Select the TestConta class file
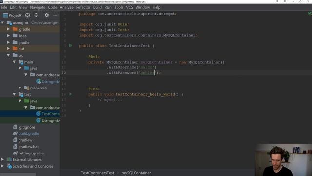Image resolution: width=312 pixels, height=176 pixels. click(x=48, y=114)
